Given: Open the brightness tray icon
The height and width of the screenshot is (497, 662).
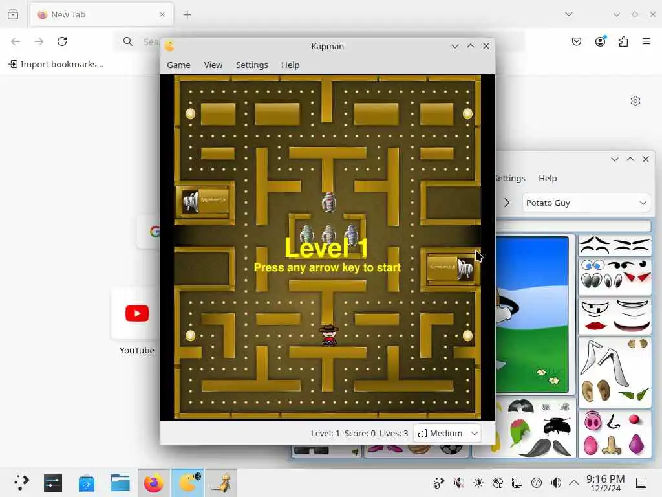Looking at the screenshot, I should point(478,483).
